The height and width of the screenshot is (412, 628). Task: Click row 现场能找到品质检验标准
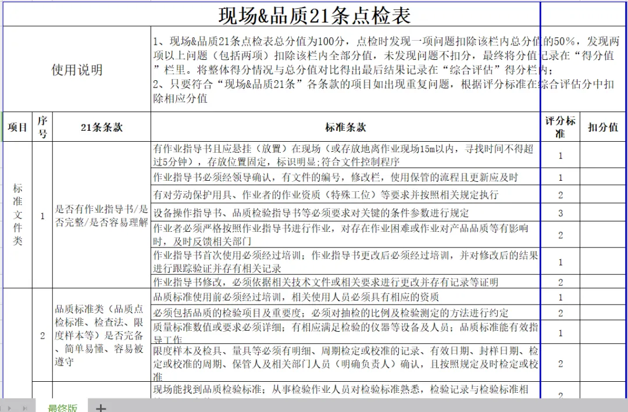345,390
